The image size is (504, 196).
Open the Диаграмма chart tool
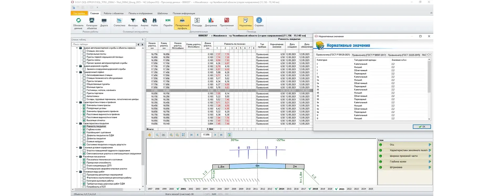point(211,21)
